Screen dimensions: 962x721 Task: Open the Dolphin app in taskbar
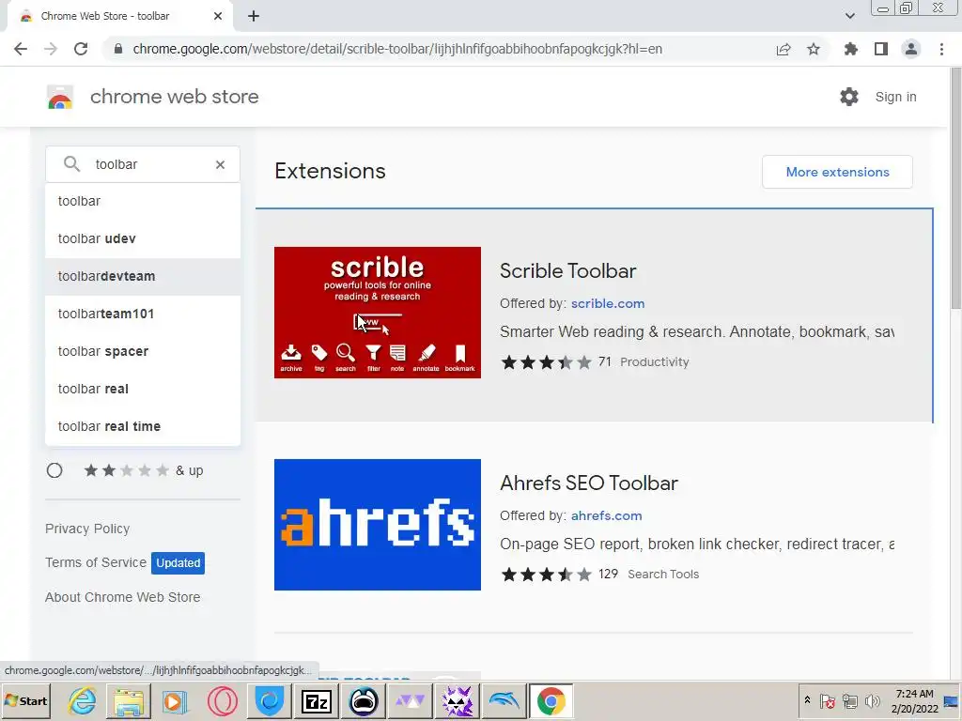[x=504, y=701]
